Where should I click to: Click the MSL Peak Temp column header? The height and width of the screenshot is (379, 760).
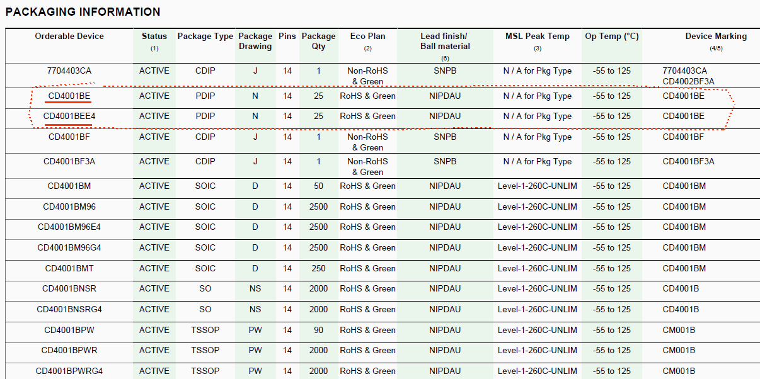click(x=538, y=37)
